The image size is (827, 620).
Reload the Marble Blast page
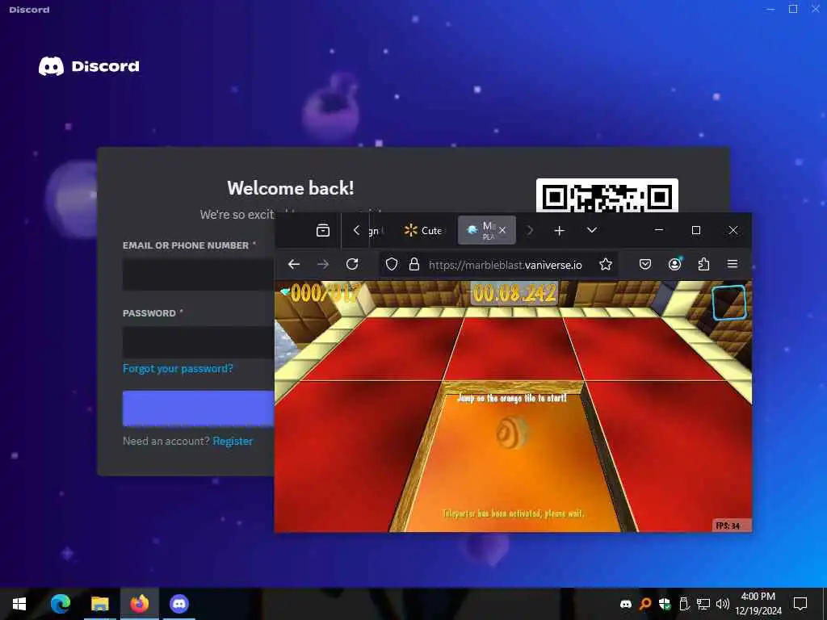(352, 264)
